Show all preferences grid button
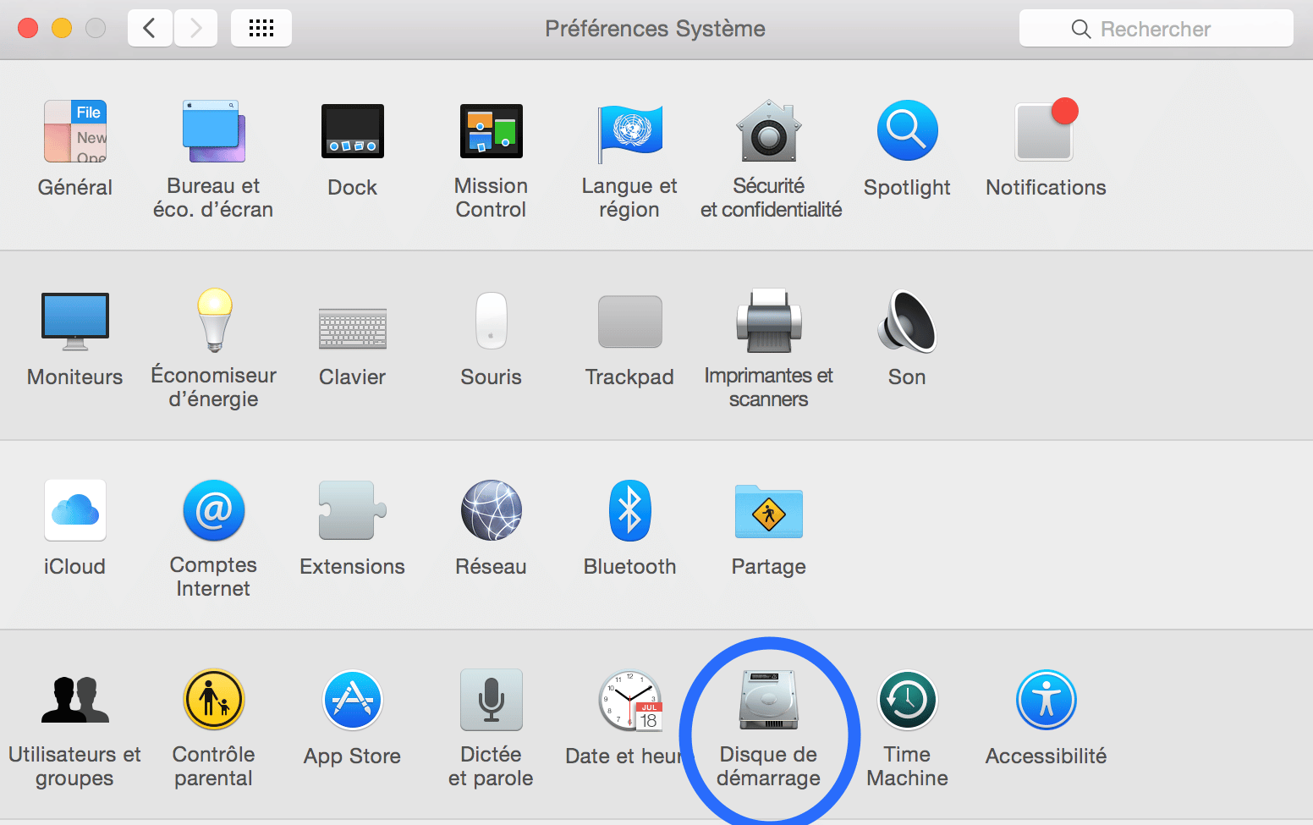This screenshot has height=825, width=1313. [x=261, y=28]
